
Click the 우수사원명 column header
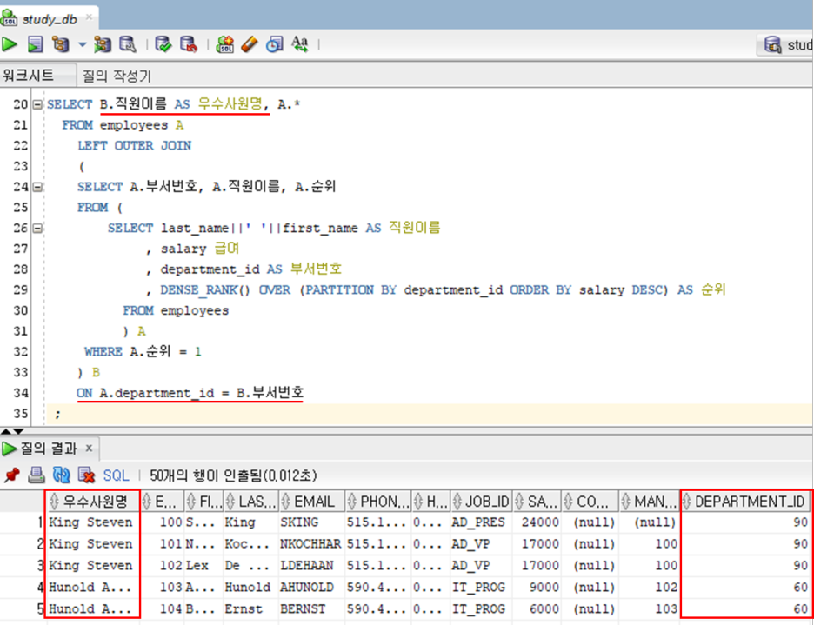93,502
